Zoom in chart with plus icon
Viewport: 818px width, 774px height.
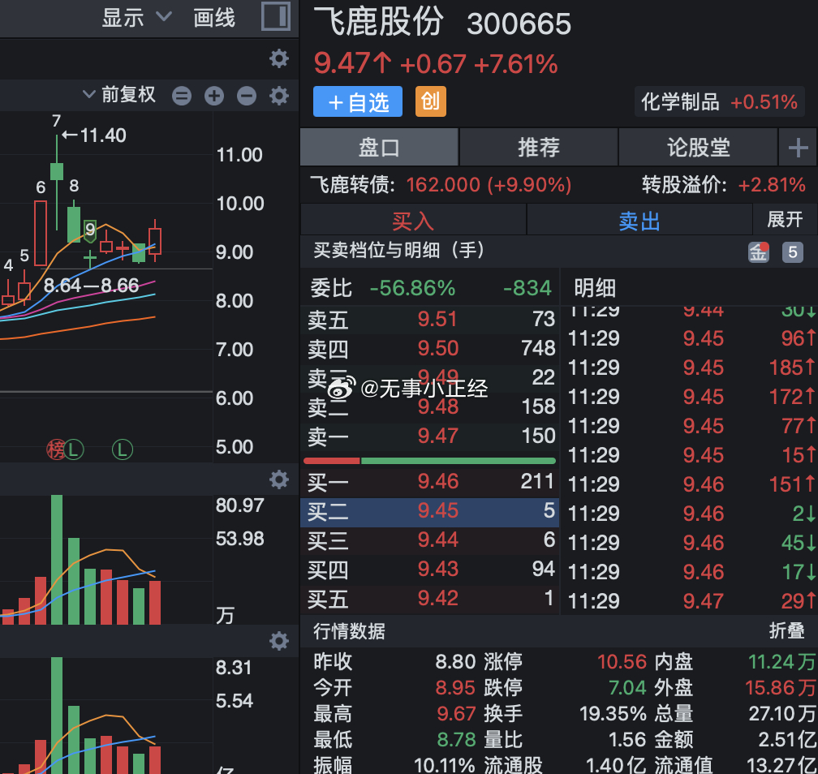point(214,96)
